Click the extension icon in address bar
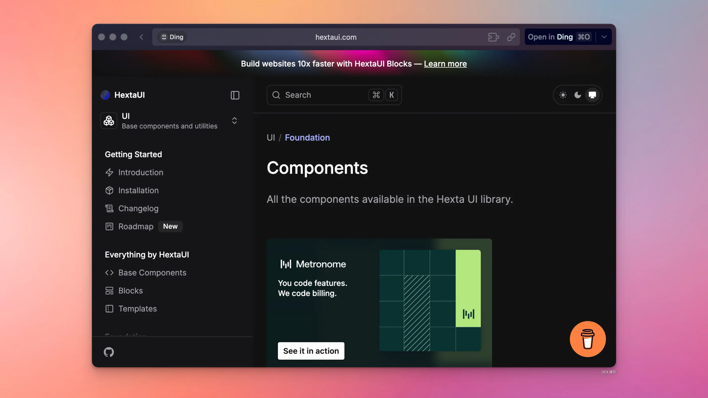708x398 pixels. [x=493, y=37]
